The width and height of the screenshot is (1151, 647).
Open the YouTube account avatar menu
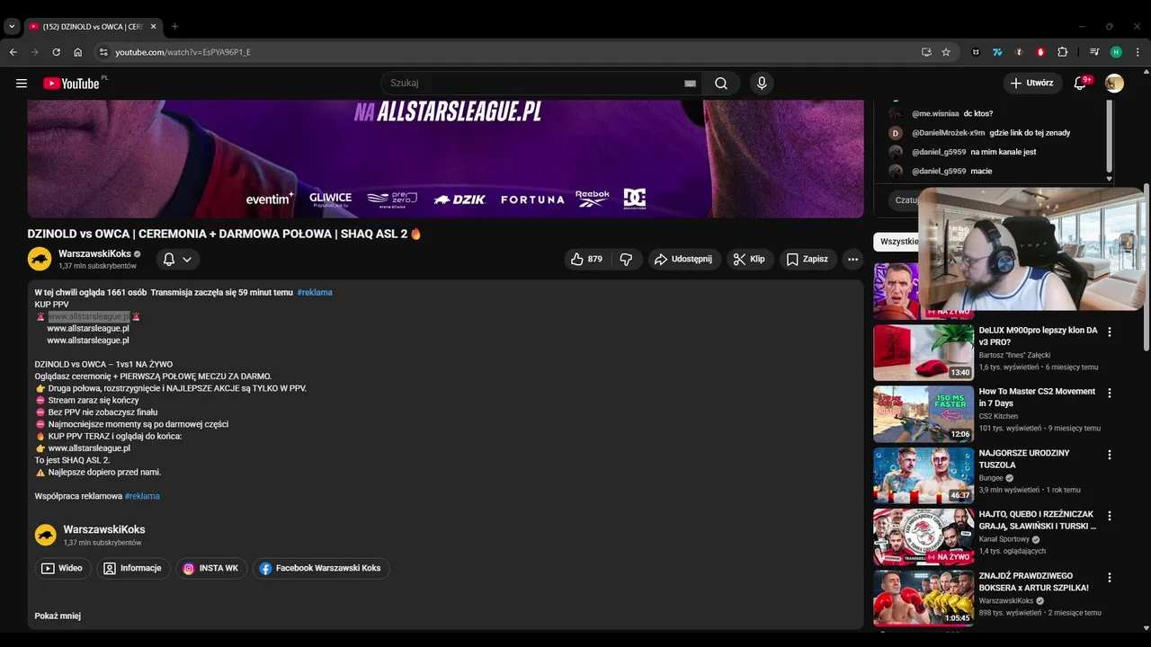coord(1114,84)
